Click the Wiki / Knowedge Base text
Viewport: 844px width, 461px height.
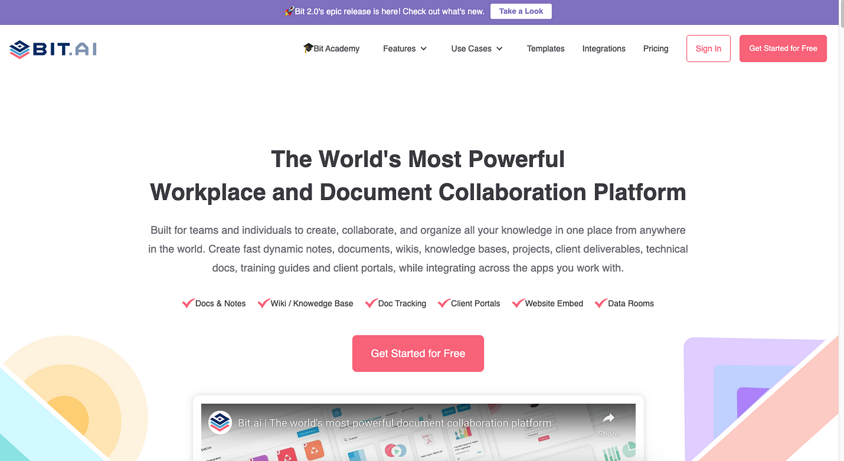coord(312,304)
